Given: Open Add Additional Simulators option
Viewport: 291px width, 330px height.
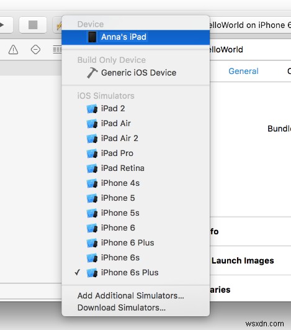Looking at the screenshot, I should [x=135, y=296].
